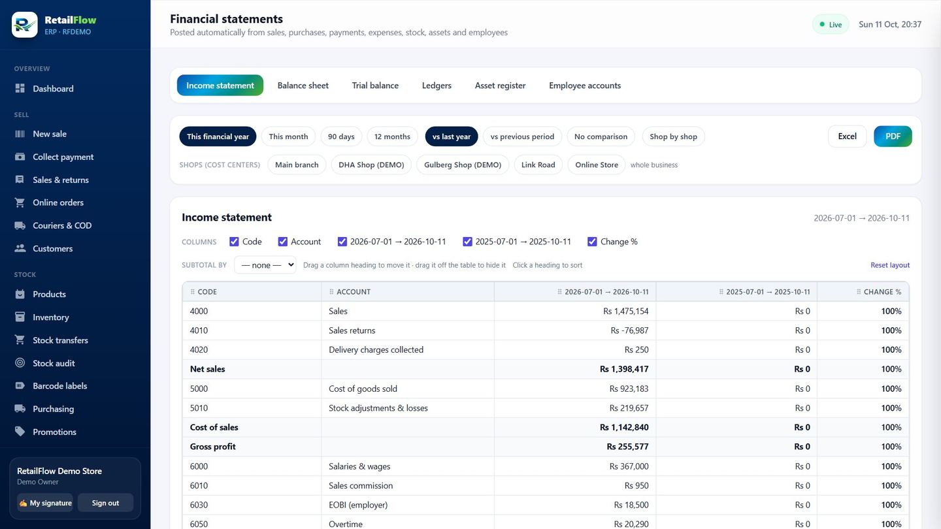Click the Stock audit target icon

20,363
